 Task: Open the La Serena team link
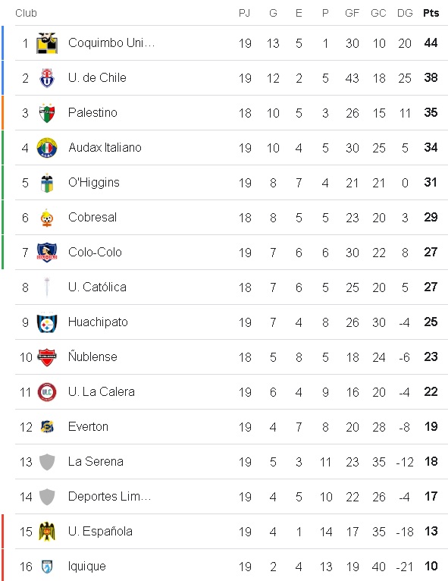click(96, 462)
